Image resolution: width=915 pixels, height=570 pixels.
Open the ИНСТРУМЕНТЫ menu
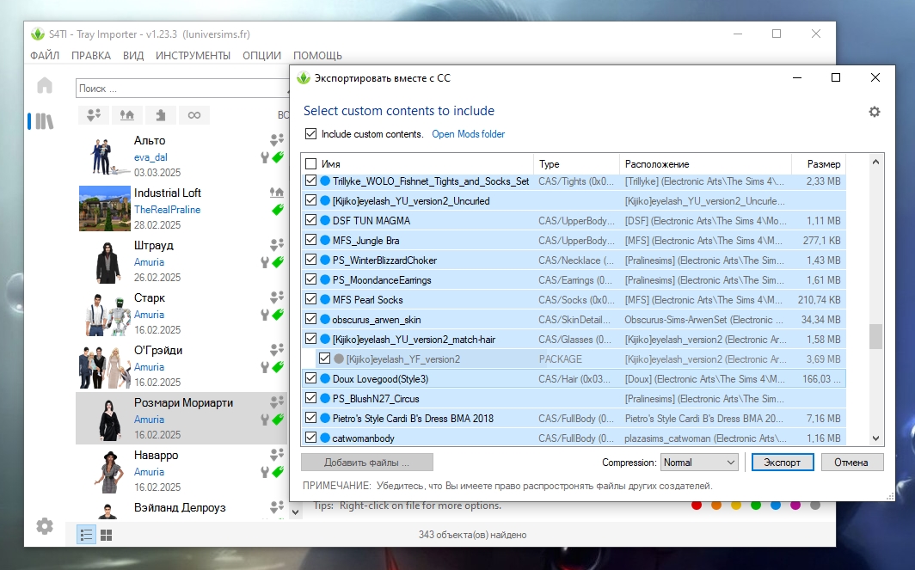[x=193, y=55]
